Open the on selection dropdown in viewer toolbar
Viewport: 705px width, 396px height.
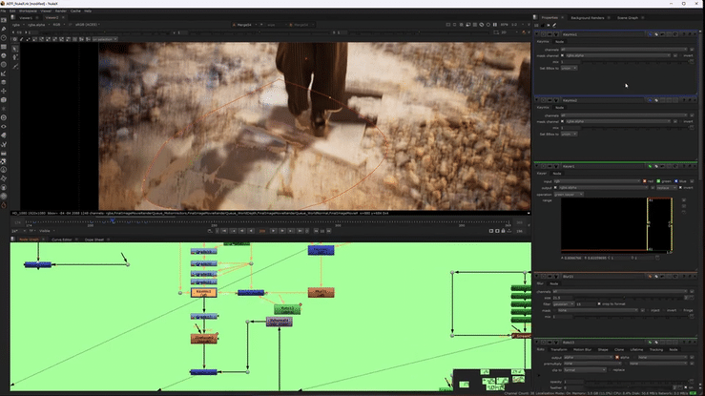pyautogui.click(x=104, y=39)
